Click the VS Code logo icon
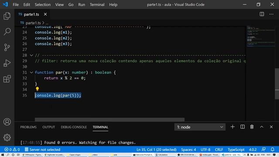Viewport: 279px width, 157px height. tap(5, 4)
